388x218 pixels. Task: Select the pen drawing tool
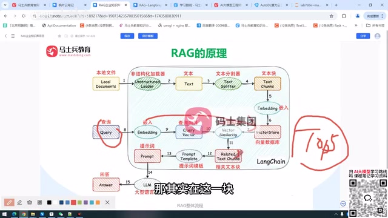pyautogui.click(x=9, y=202)
